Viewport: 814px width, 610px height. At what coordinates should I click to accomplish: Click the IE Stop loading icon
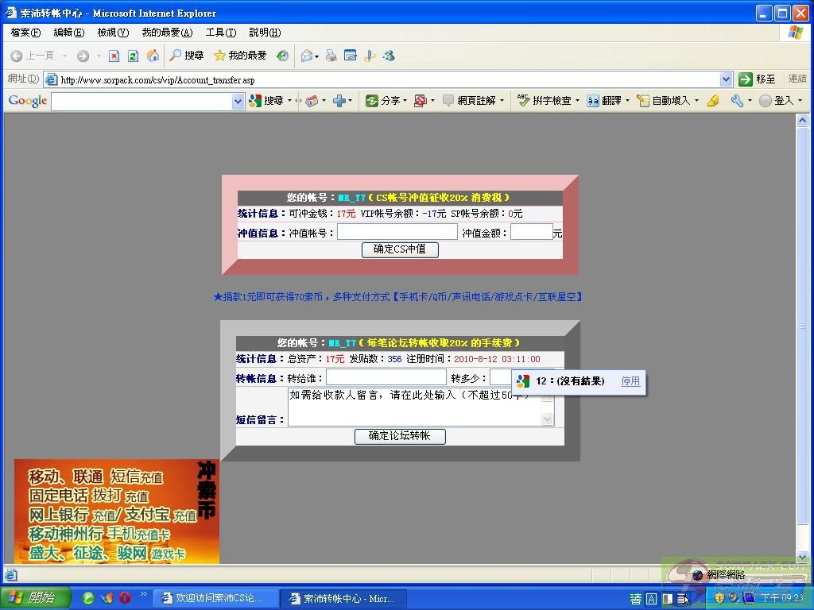(114, 56)
